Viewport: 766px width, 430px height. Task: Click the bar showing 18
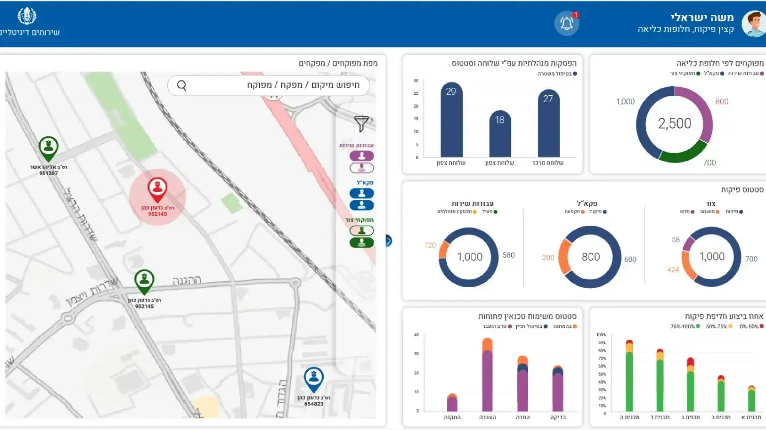(x=500, y=133)
